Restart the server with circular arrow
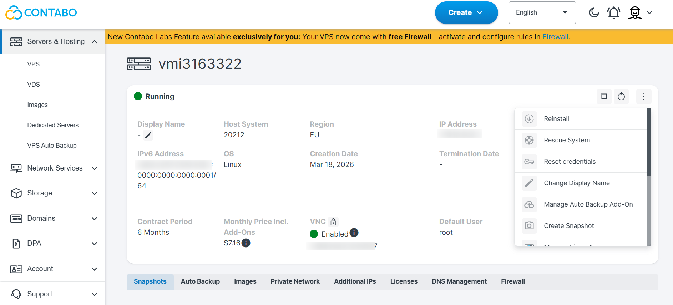Image resolution: width=673 pixels, height=305 pixels. pyautogui.click(x=621, y=96)
